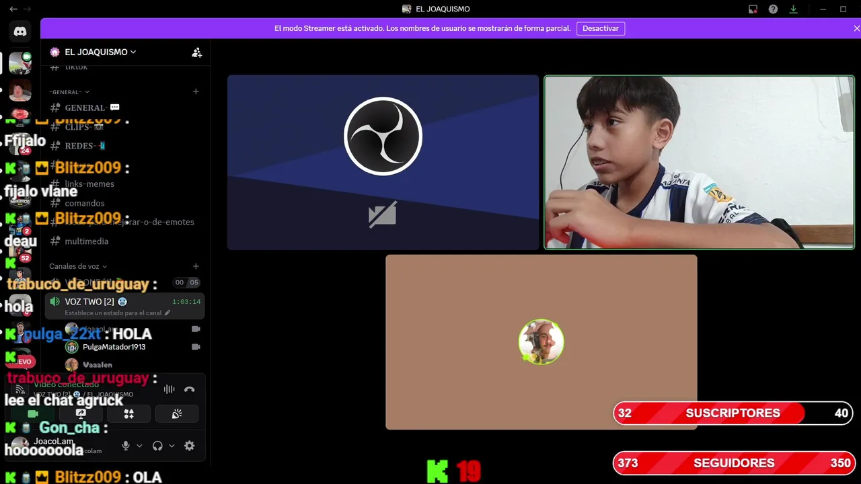Screen dimensions: 861x484
Task: Open the CLIPS channel
Action: click(125, 126)
